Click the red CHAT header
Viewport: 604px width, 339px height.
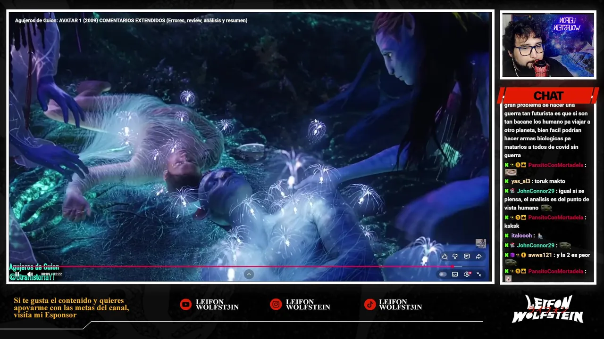(x=548, y=96)
